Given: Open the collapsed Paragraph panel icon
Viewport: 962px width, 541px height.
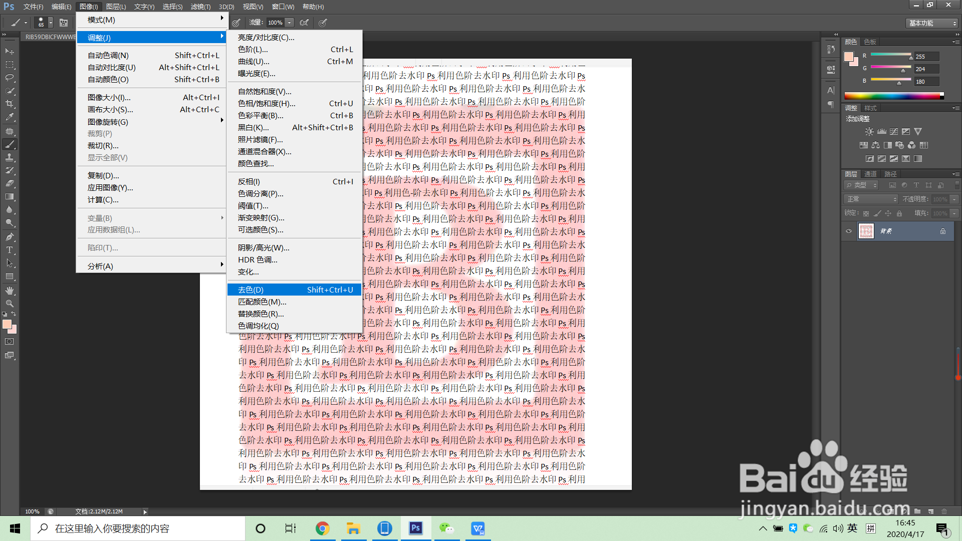Looking at the screenshot, I should [831, 104].
